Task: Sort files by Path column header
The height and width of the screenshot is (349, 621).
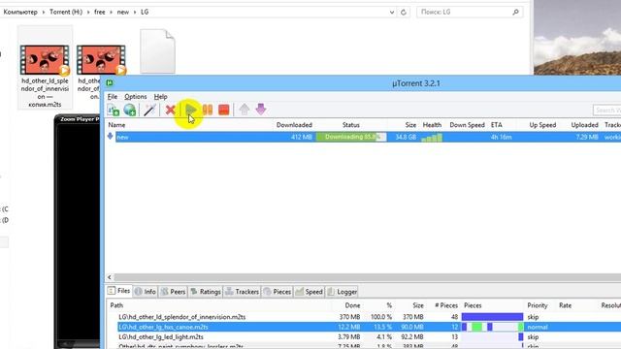Action: click(116, 305)
